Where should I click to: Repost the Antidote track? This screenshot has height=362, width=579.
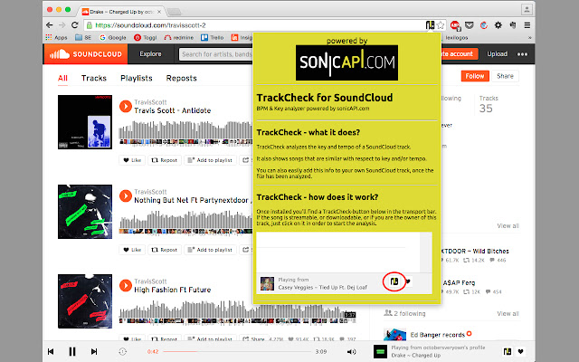pos(165,160)
